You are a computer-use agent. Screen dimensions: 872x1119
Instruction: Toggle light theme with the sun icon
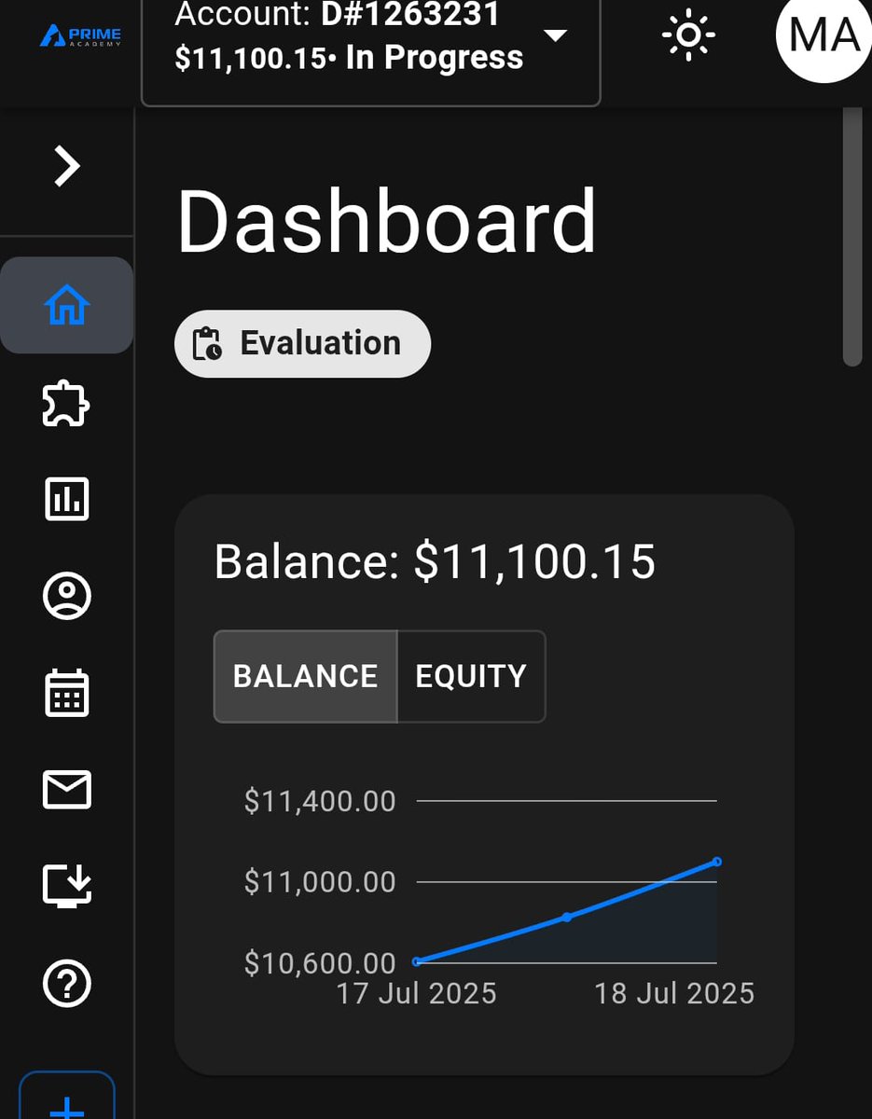point(688,35)
